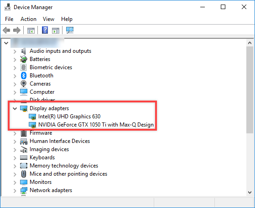Open the View menu
The image size is (255, 208).
click(x=48, y=19)
